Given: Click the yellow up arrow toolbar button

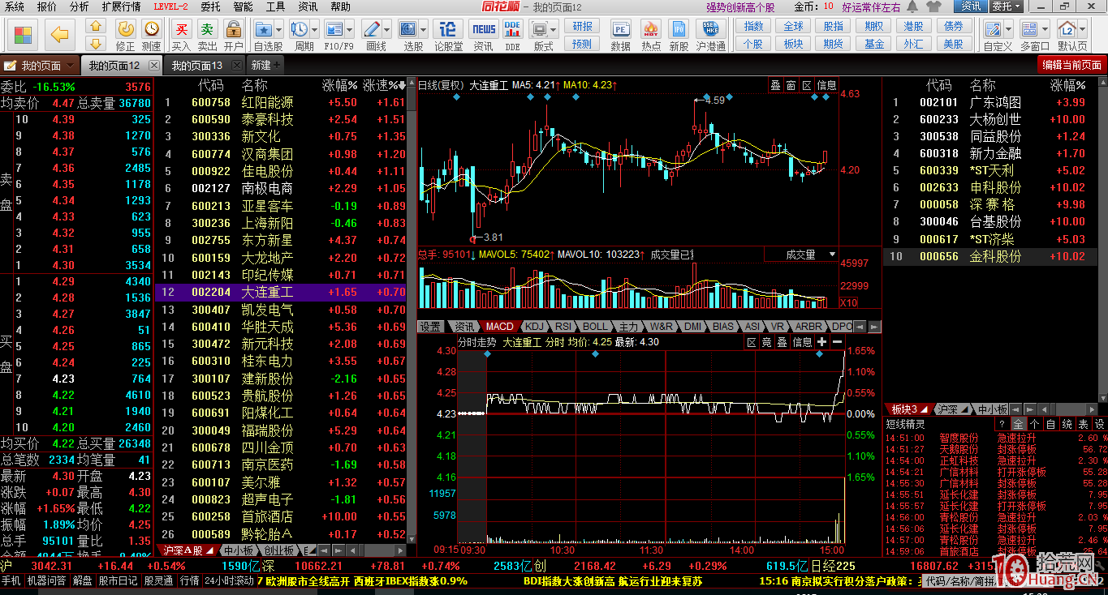Looking at the screenshot, I should (96, 27).
